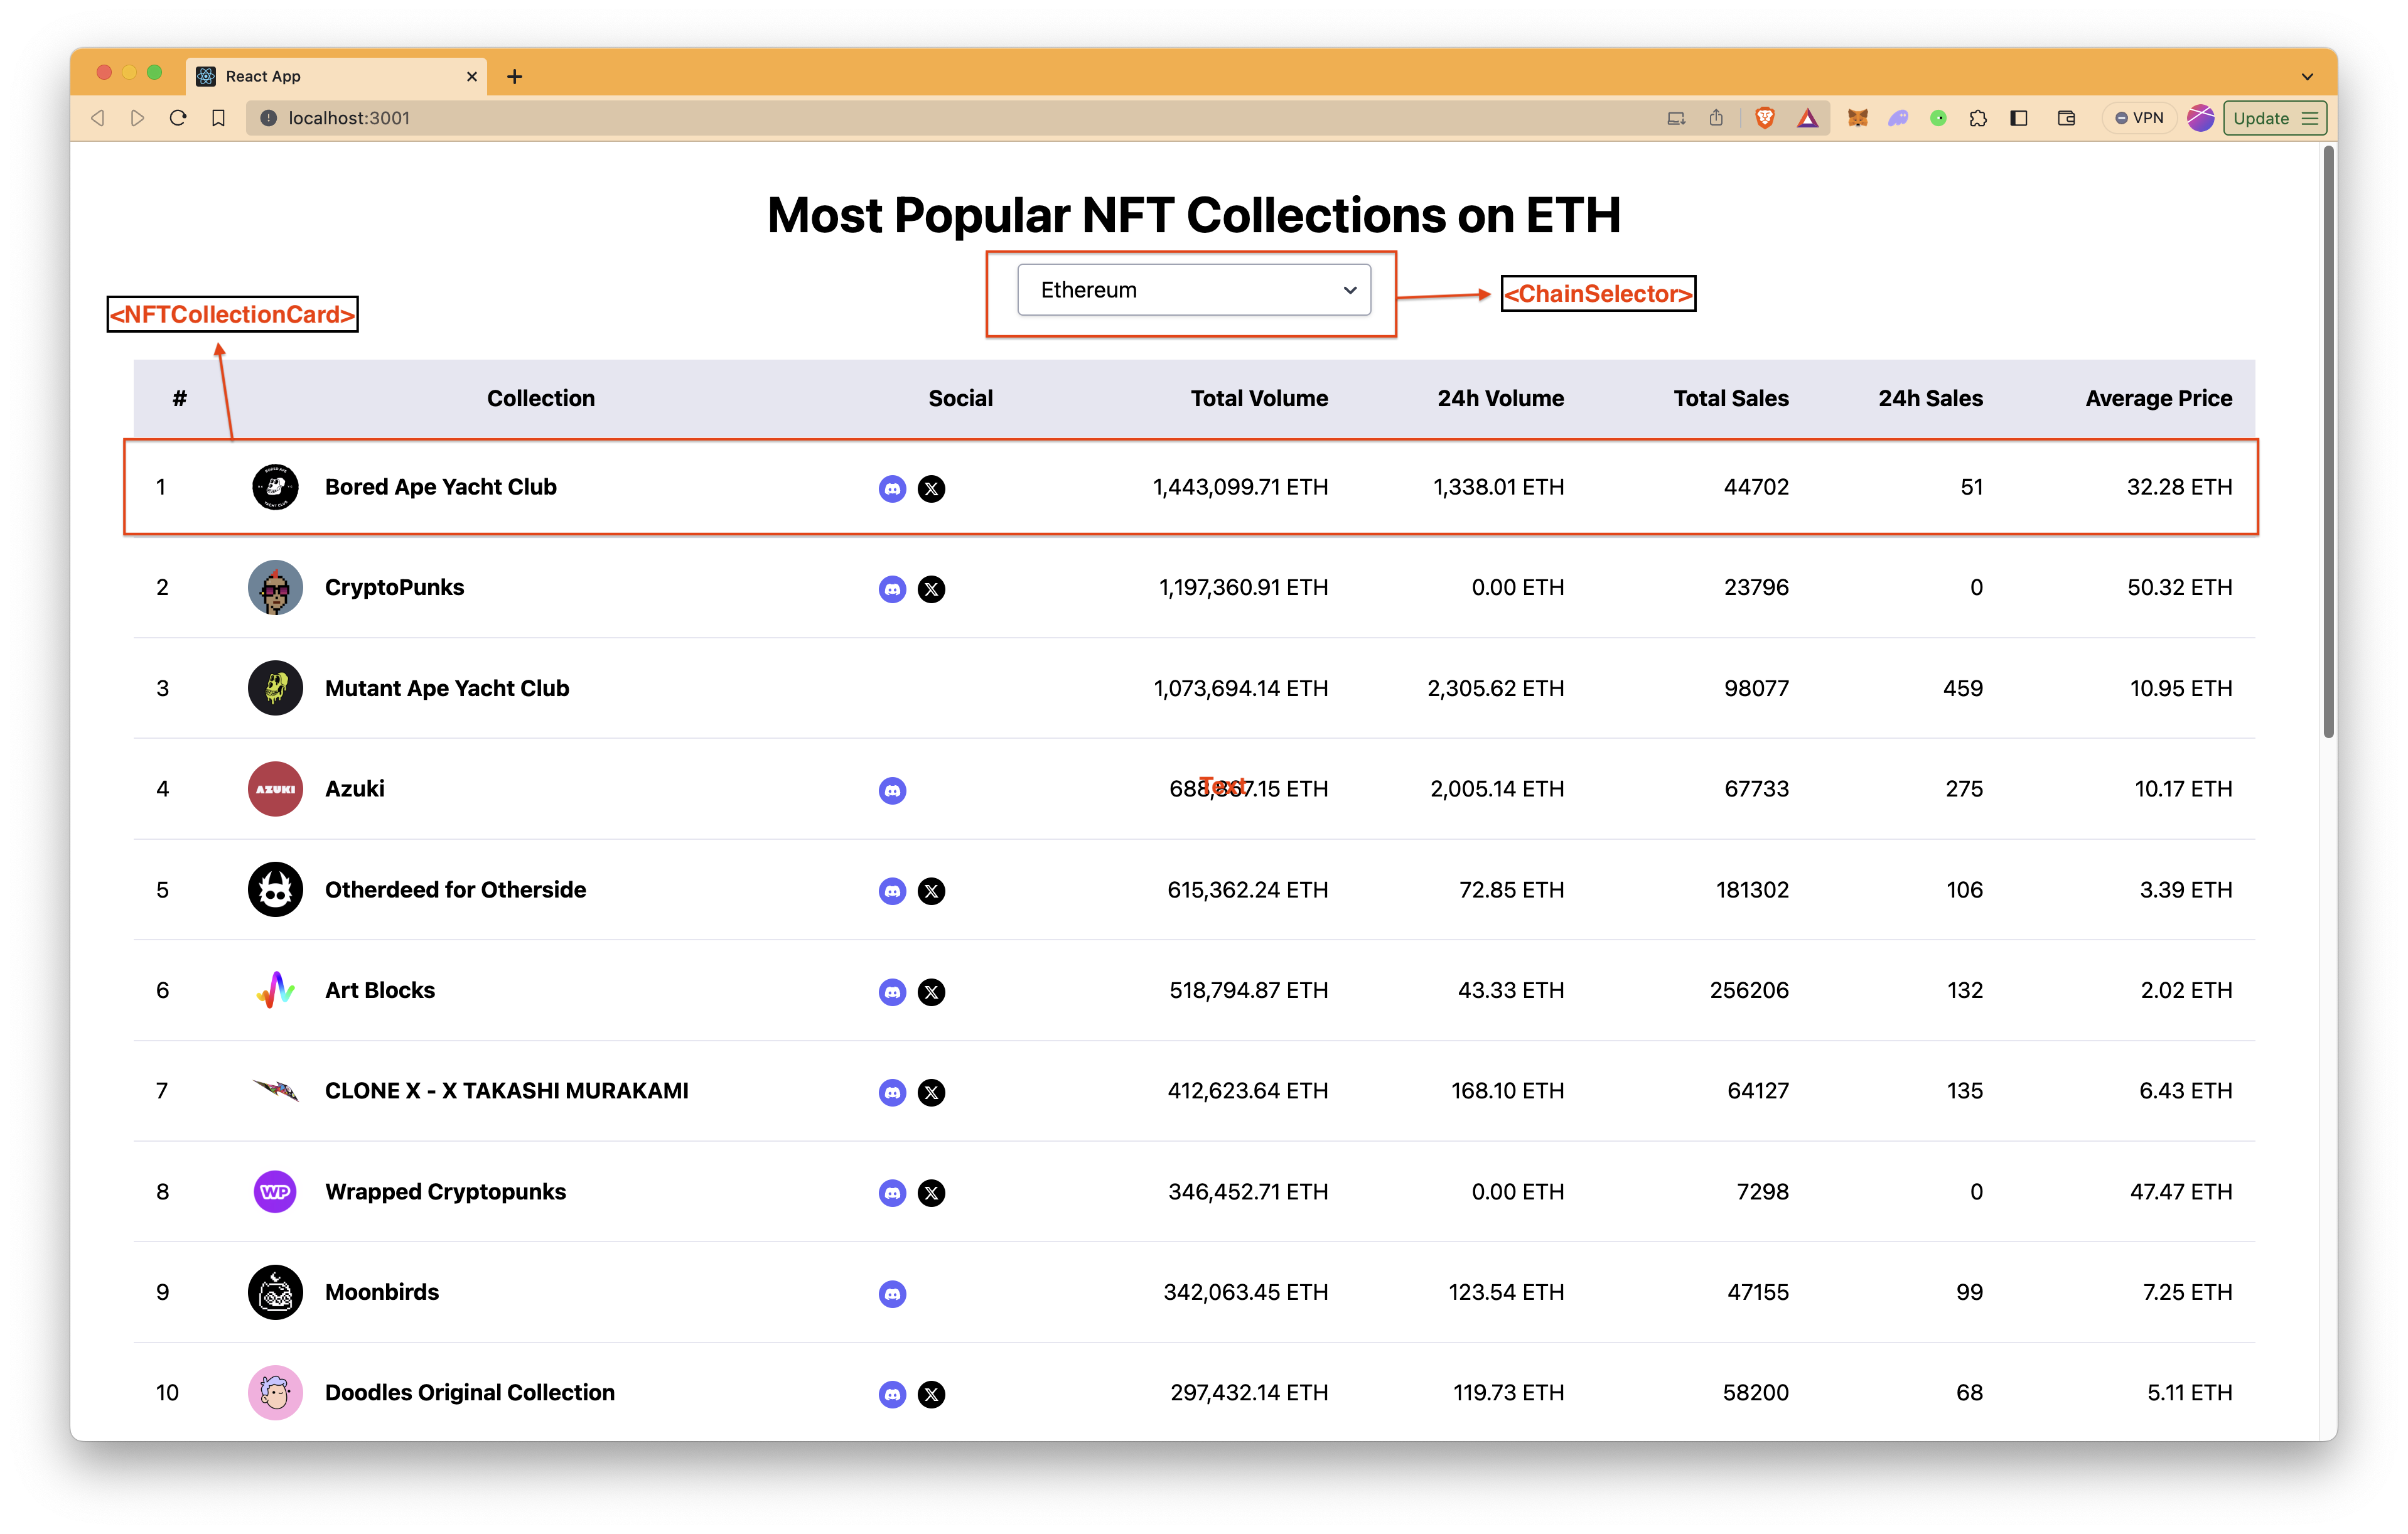Image resolution: width=2408 pixels, height=1534 pixels.
Task: Open Azuki Discord icon
Action: 892,790
